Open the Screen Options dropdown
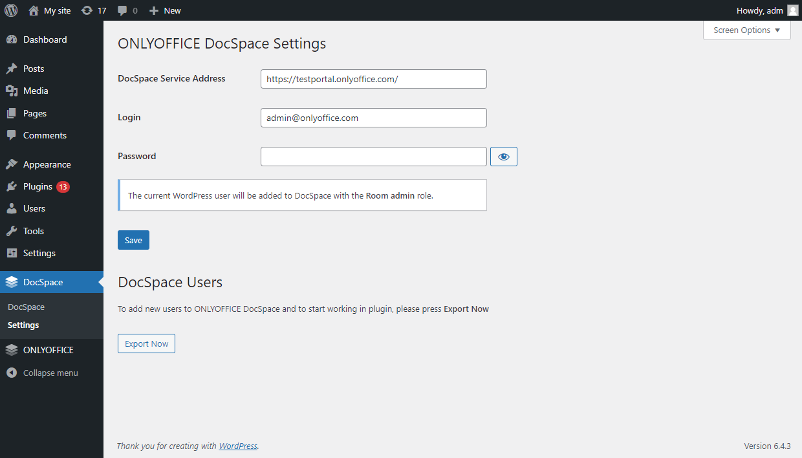Screen dimensions: 802x458 (x=746, y=30)
